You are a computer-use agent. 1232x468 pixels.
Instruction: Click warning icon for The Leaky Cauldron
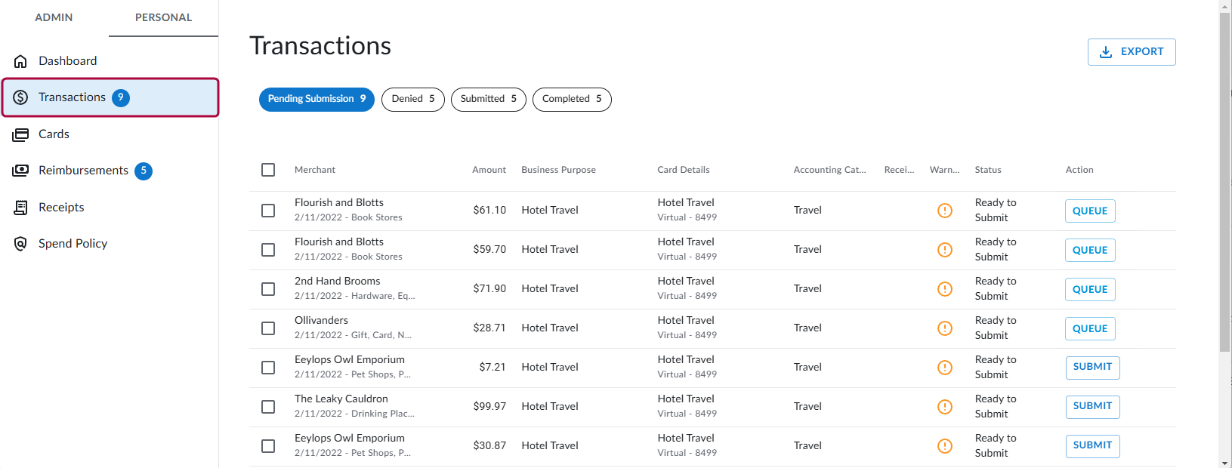[x=944, y=407]
